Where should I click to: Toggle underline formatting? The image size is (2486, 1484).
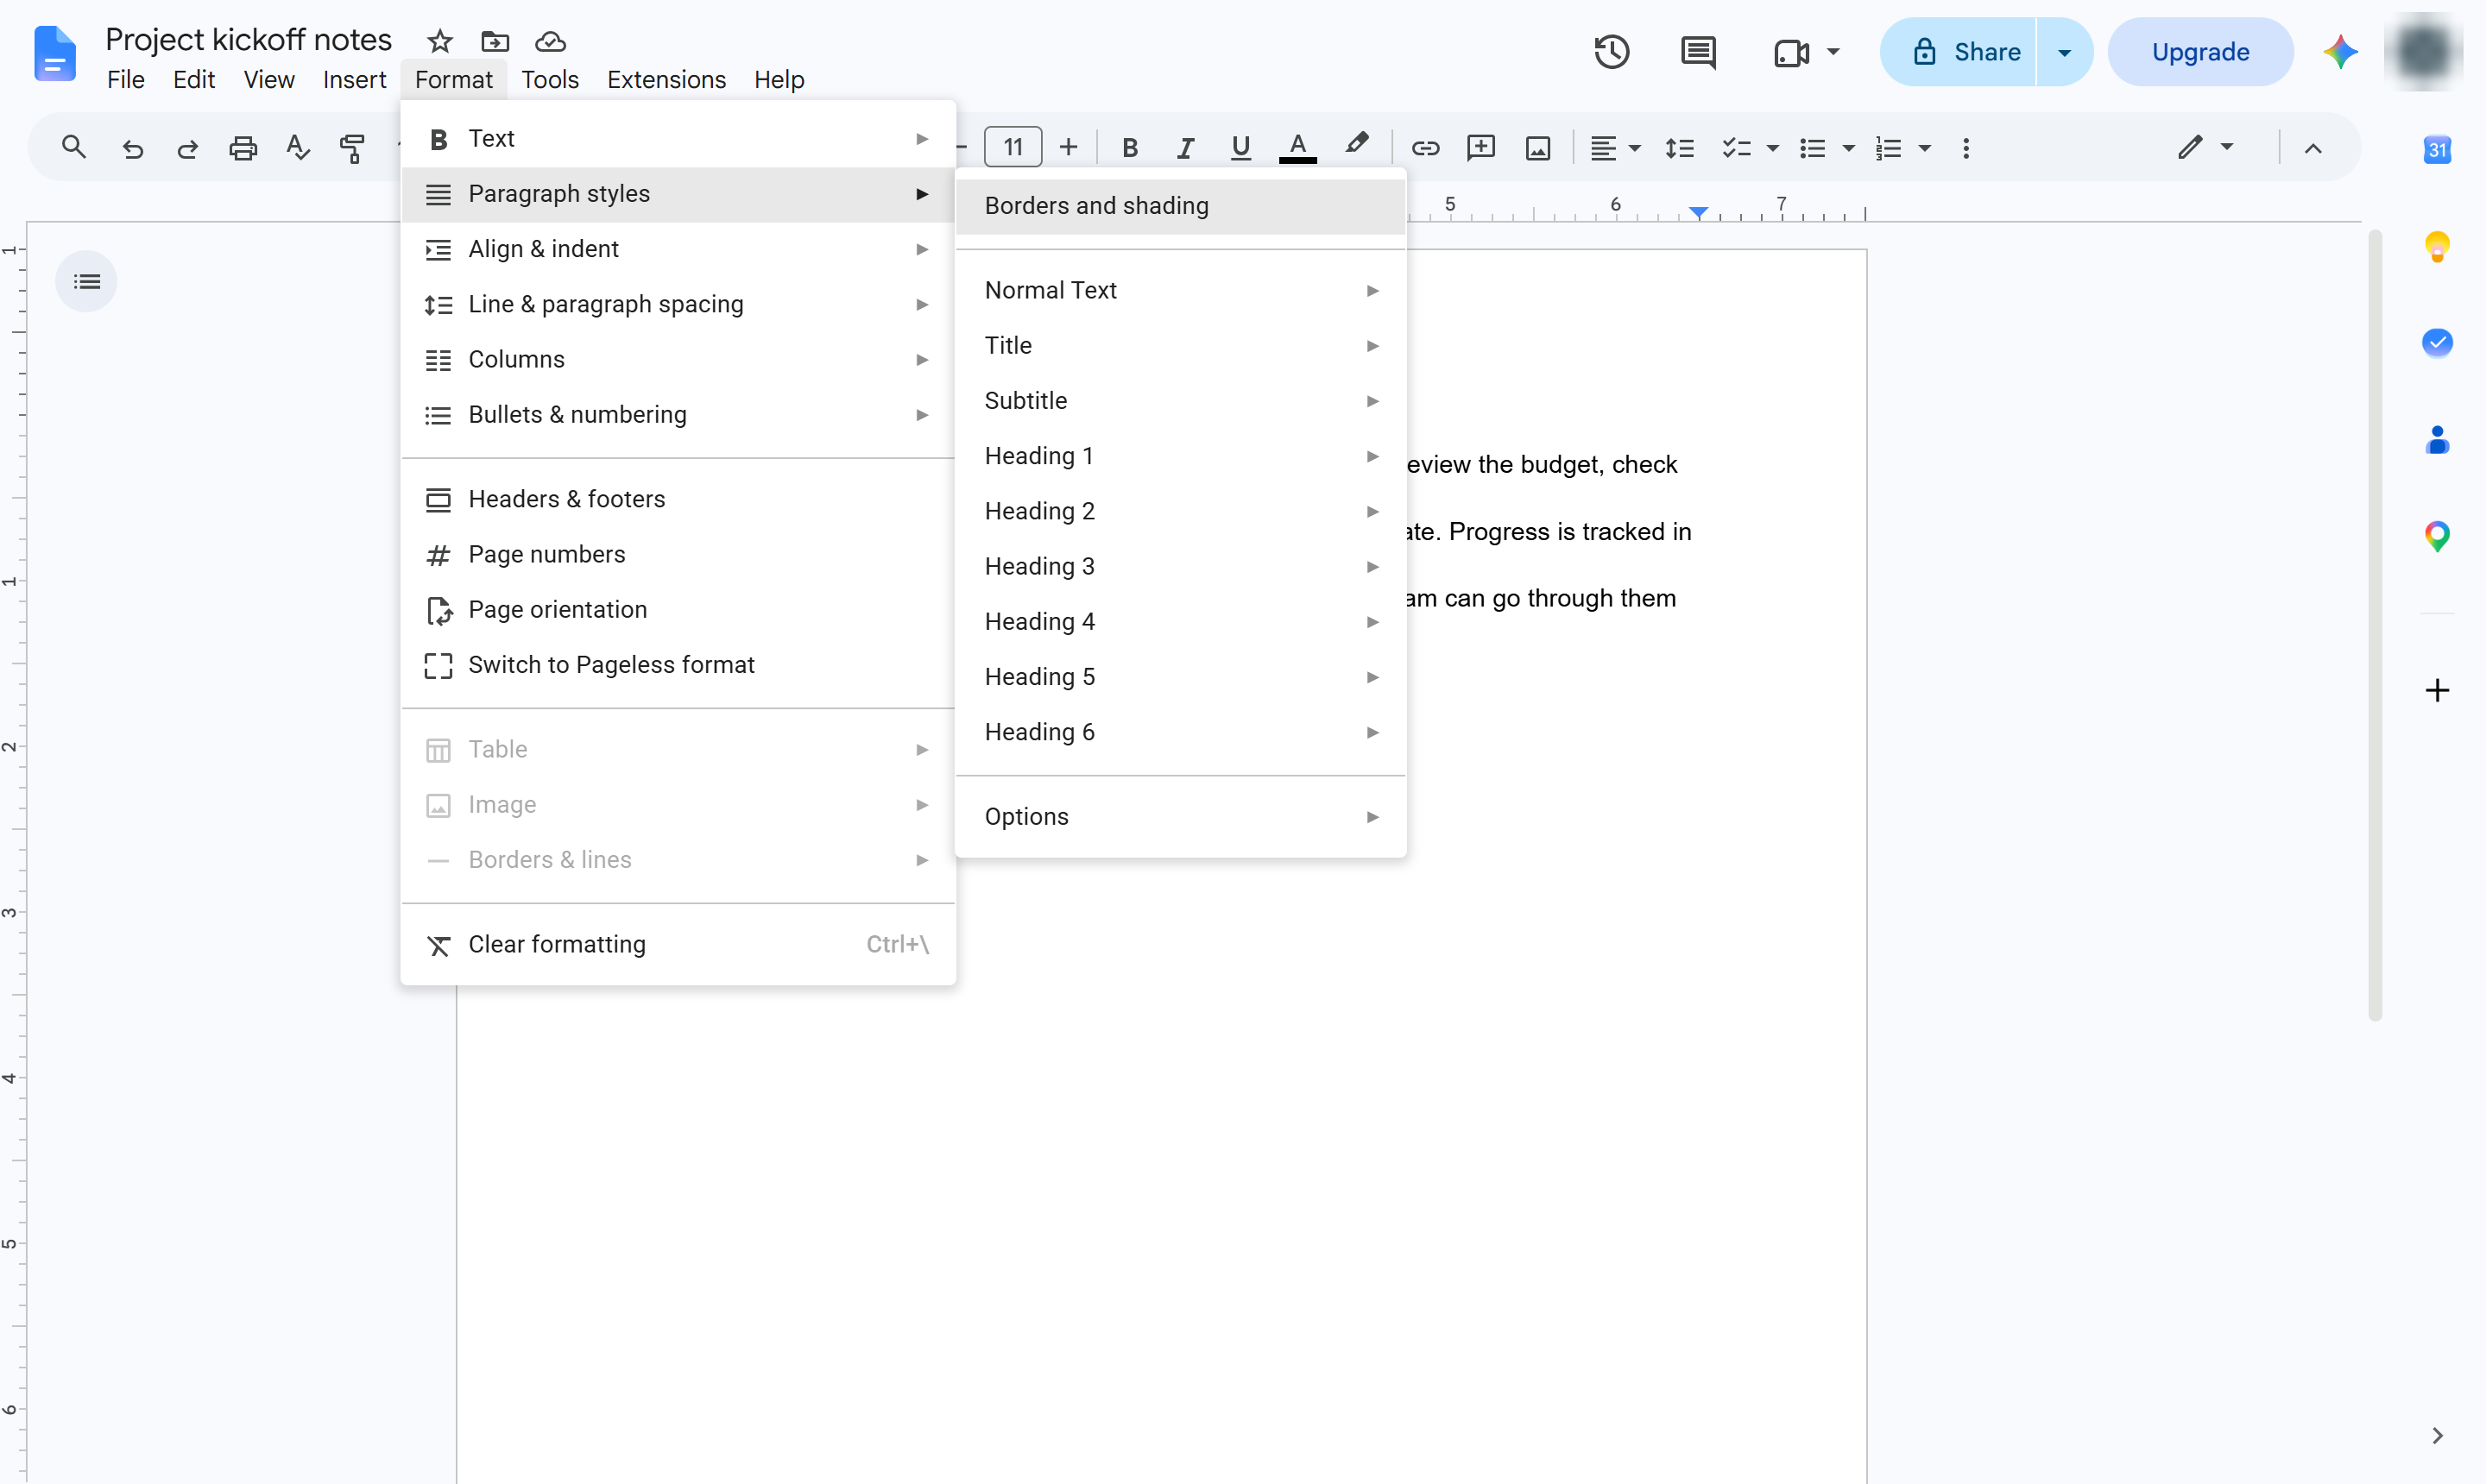1240,148
